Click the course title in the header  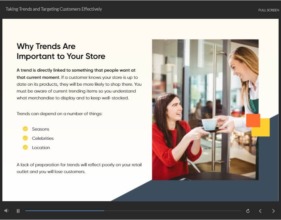[x=54, y=9]
